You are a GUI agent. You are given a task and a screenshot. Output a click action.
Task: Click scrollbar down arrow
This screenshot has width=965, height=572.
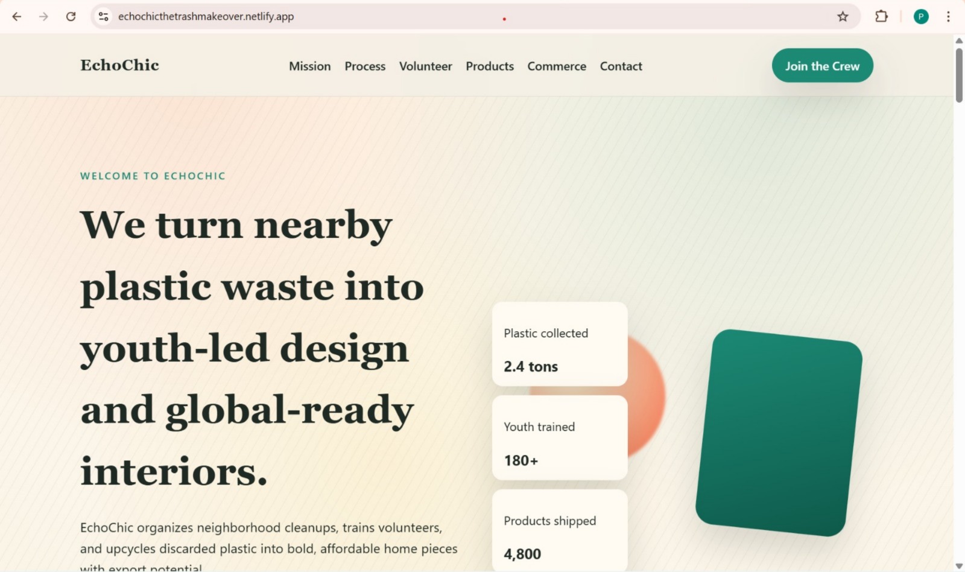pos(959,566)
